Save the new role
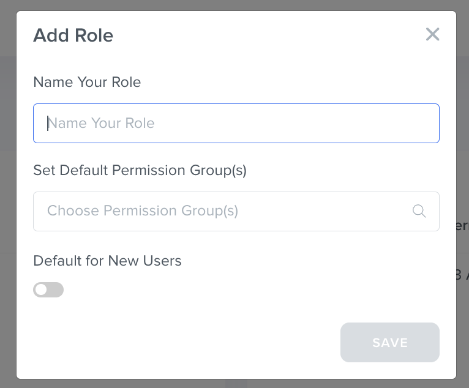 (x=389, y=342)
